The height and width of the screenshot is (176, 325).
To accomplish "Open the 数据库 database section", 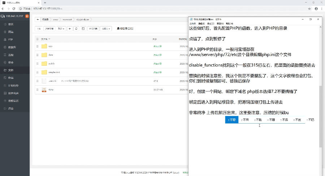I will (x=12, y=47).
